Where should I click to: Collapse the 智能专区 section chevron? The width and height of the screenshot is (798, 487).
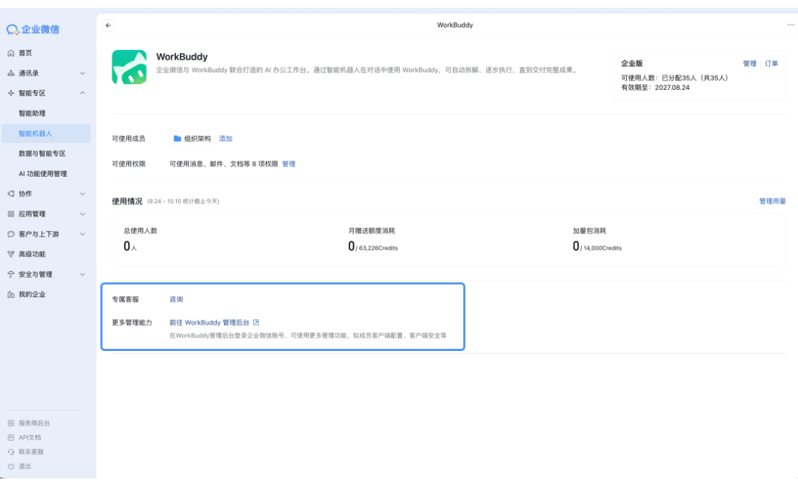point(83,93)
